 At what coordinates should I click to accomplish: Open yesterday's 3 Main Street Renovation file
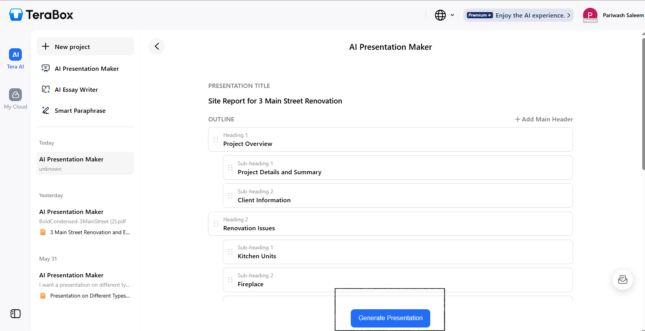coord(90,233)
